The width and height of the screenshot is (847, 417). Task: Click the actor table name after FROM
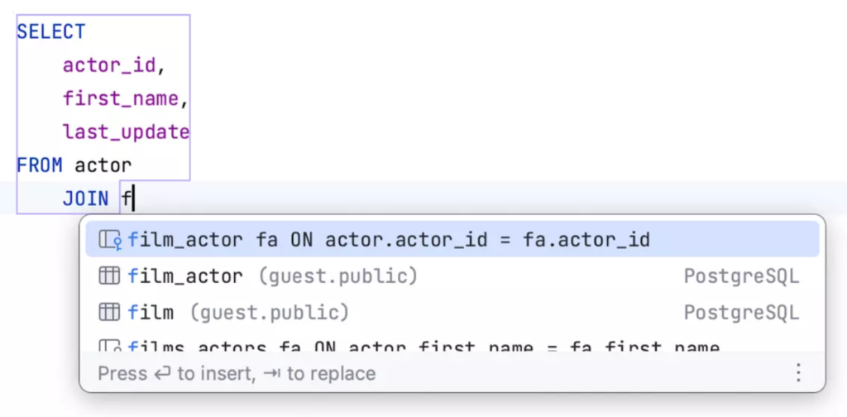[x=103, y=165]
